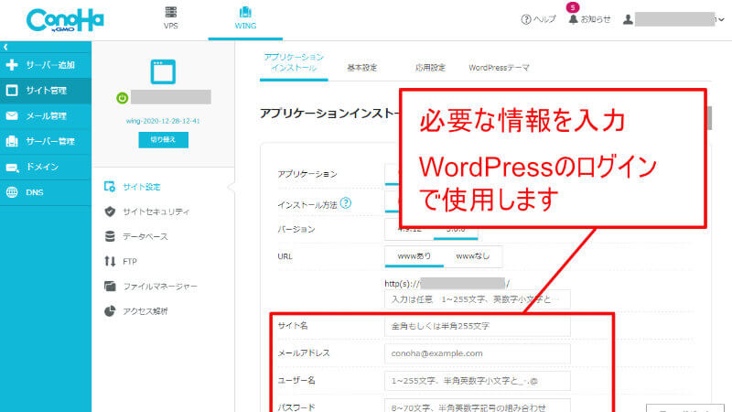Click the browser window site icon

(163, 71)
